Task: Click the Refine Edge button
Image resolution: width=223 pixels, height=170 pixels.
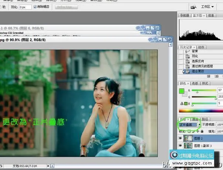Action: [66, 7]
